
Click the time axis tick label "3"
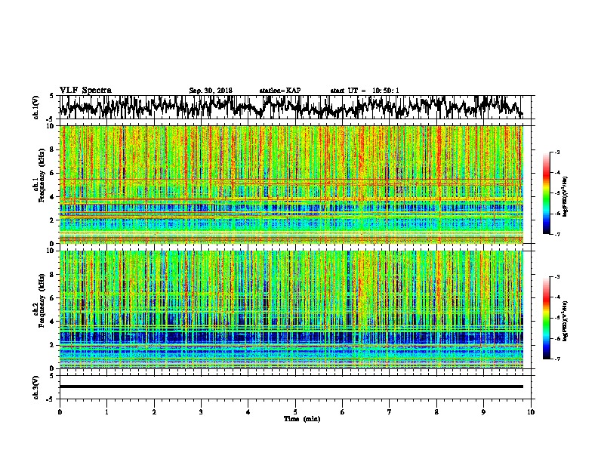tap(201, 412)
